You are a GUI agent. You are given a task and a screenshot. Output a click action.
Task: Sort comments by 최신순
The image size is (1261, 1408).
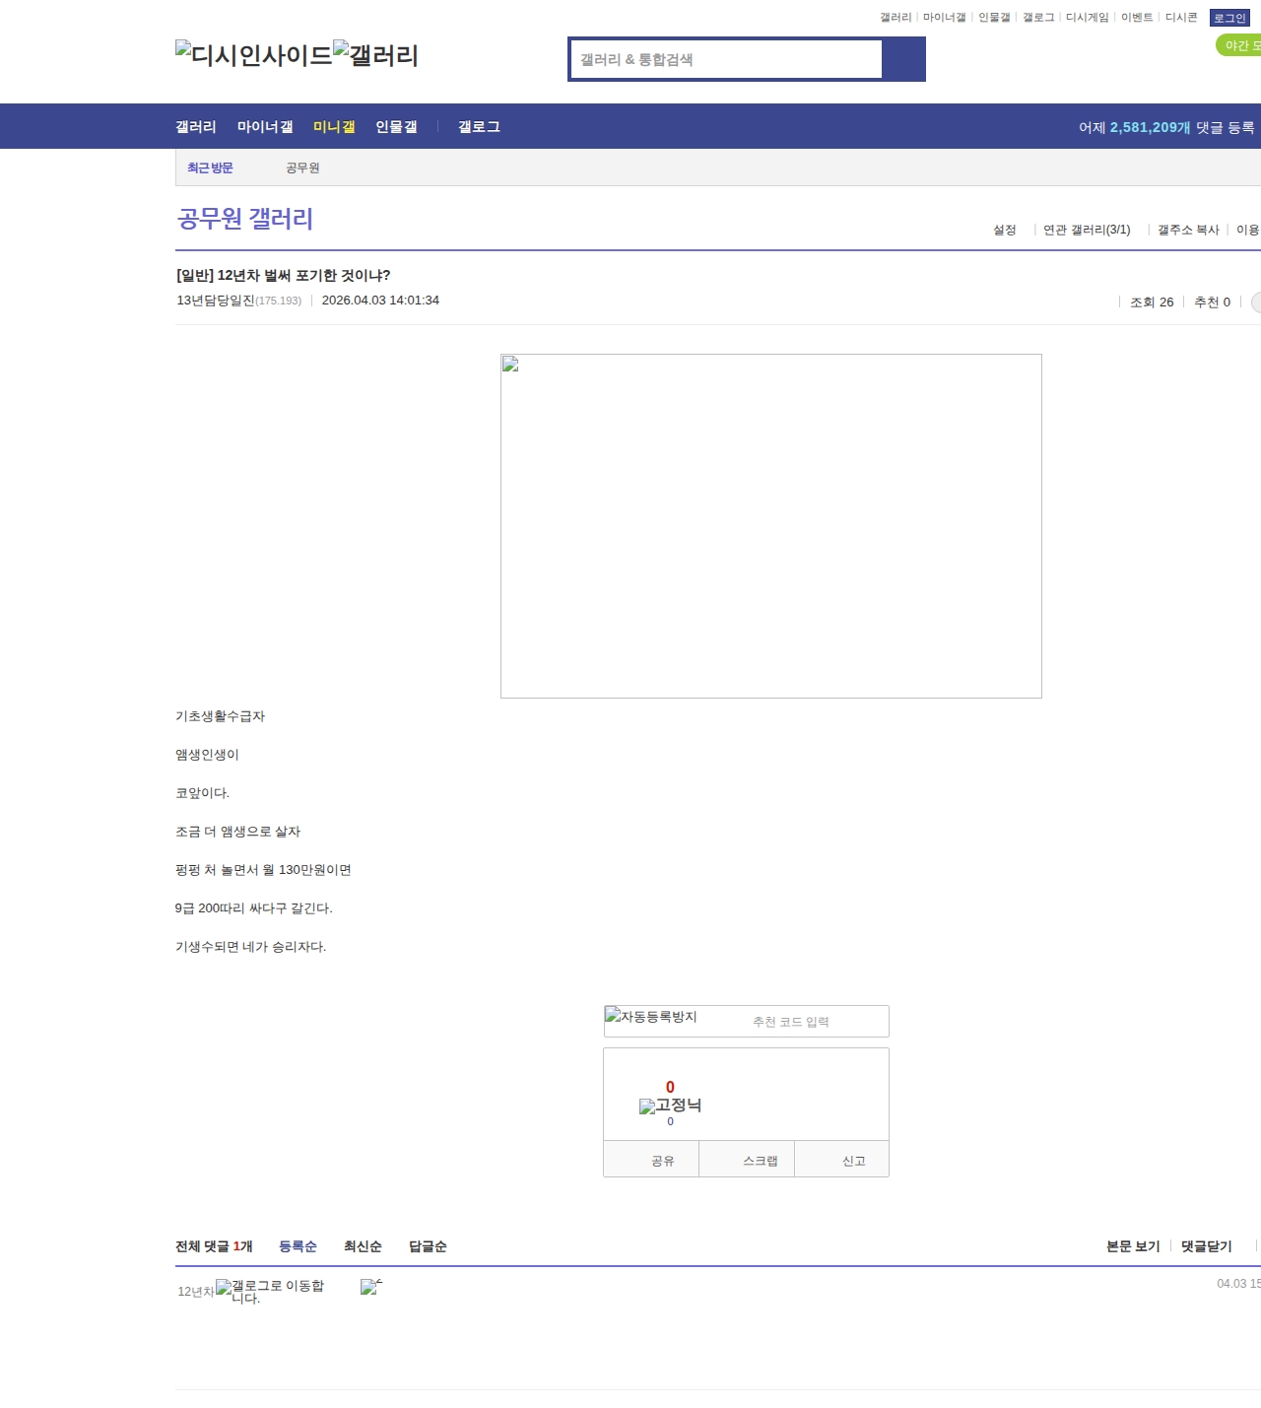[x=363, y=1246]
